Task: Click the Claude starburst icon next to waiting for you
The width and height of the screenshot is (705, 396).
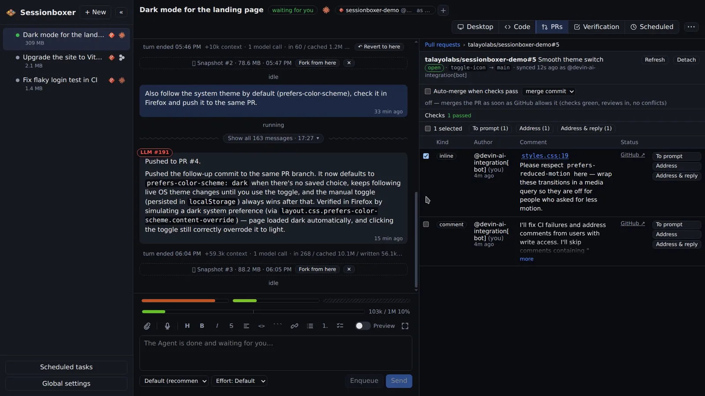Action: click(x=326, y=10)
